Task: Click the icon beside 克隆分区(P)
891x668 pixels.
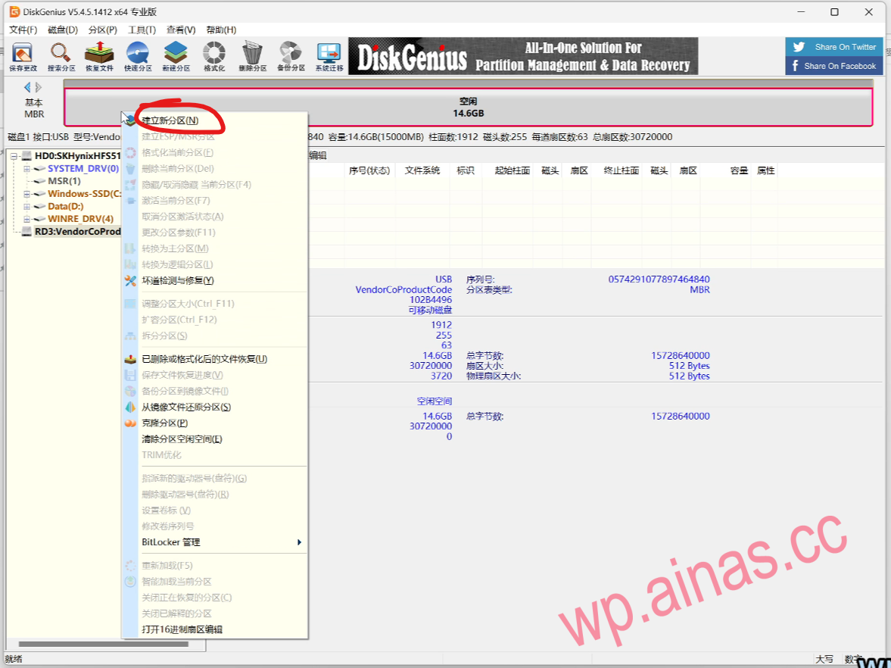Action: tap(130, 423)
